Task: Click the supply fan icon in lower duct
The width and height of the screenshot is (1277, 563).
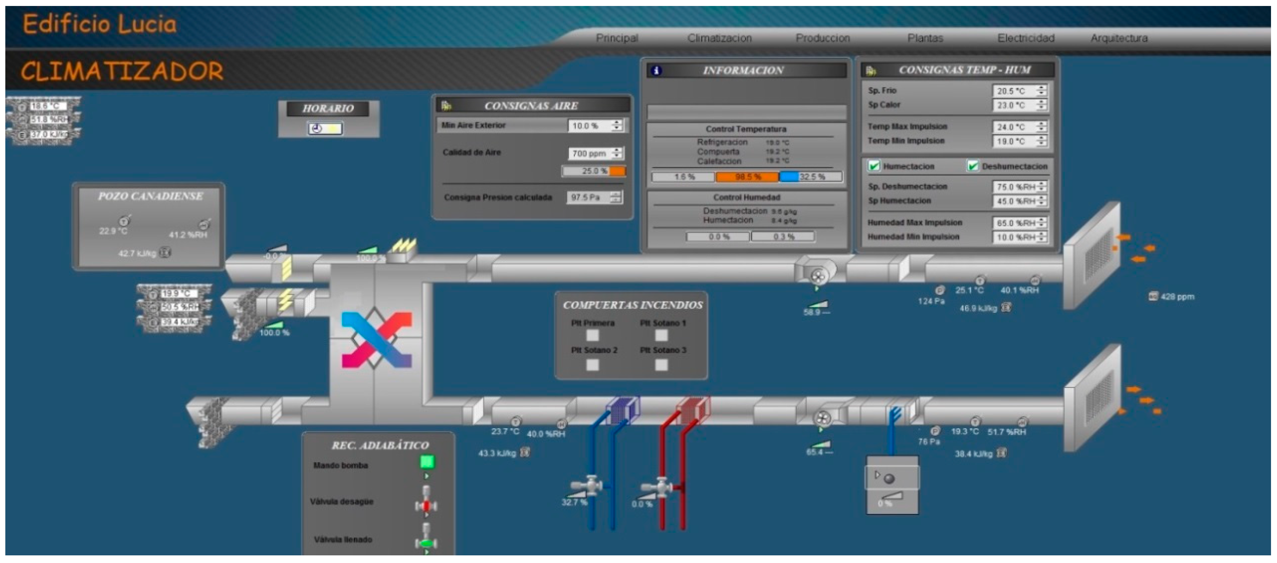Action: pyautogui.click(x=822, y=419)
